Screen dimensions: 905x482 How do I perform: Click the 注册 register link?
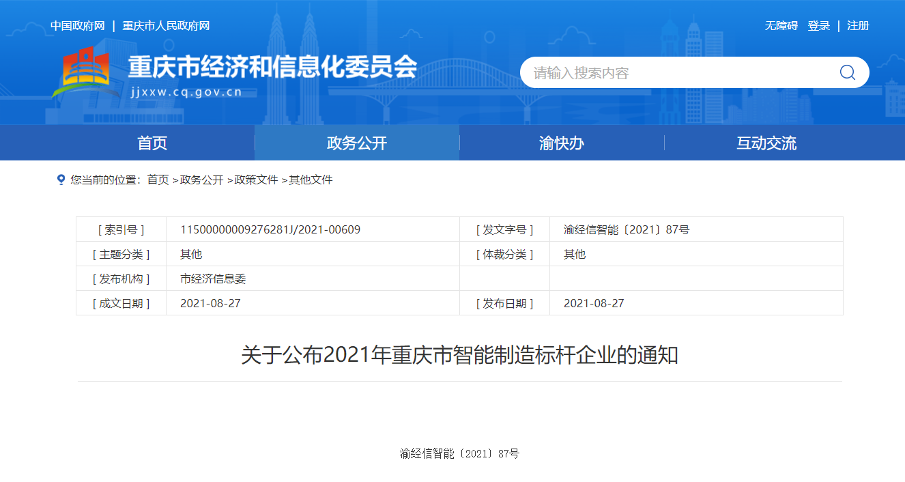pyautogui.click(x=858, y=26)
